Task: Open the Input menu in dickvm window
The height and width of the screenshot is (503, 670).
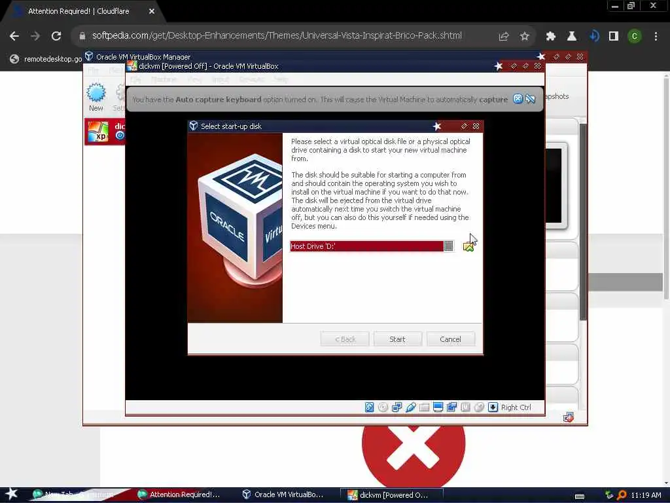Action: pyautogui.click(x=220, y=79)
